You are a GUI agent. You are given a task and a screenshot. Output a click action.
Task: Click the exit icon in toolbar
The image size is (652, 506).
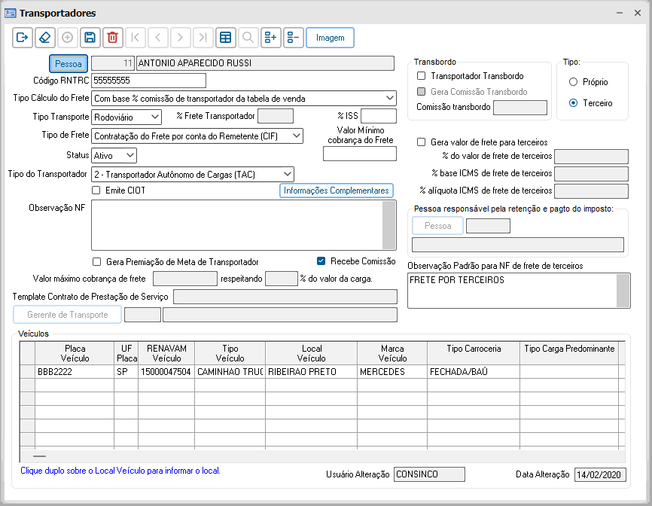pos(23,38)
